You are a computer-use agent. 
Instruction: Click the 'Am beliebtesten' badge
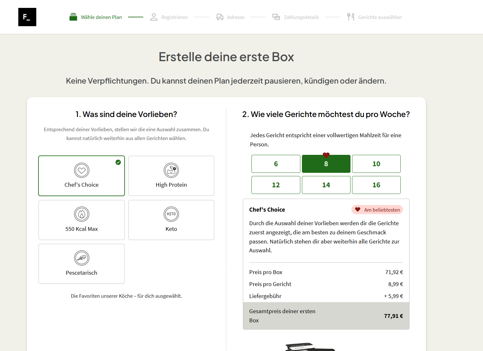[377, 209]
